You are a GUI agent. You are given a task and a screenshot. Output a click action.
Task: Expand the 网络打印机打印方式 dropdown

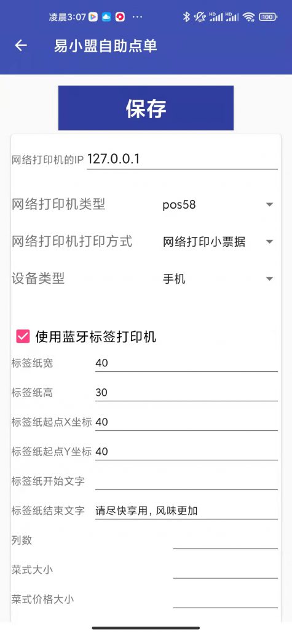[x=218, y=242]
